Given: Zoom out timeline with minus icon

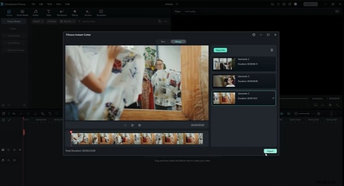Looking at the screenshot, I should point(296,114).
